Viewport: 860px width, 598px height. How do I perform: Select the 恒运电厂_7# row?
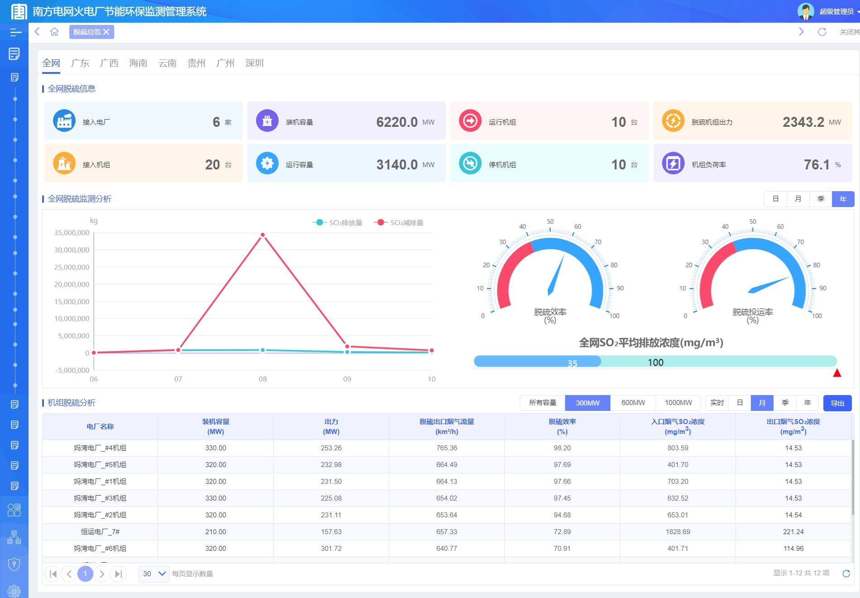point(447,532)
